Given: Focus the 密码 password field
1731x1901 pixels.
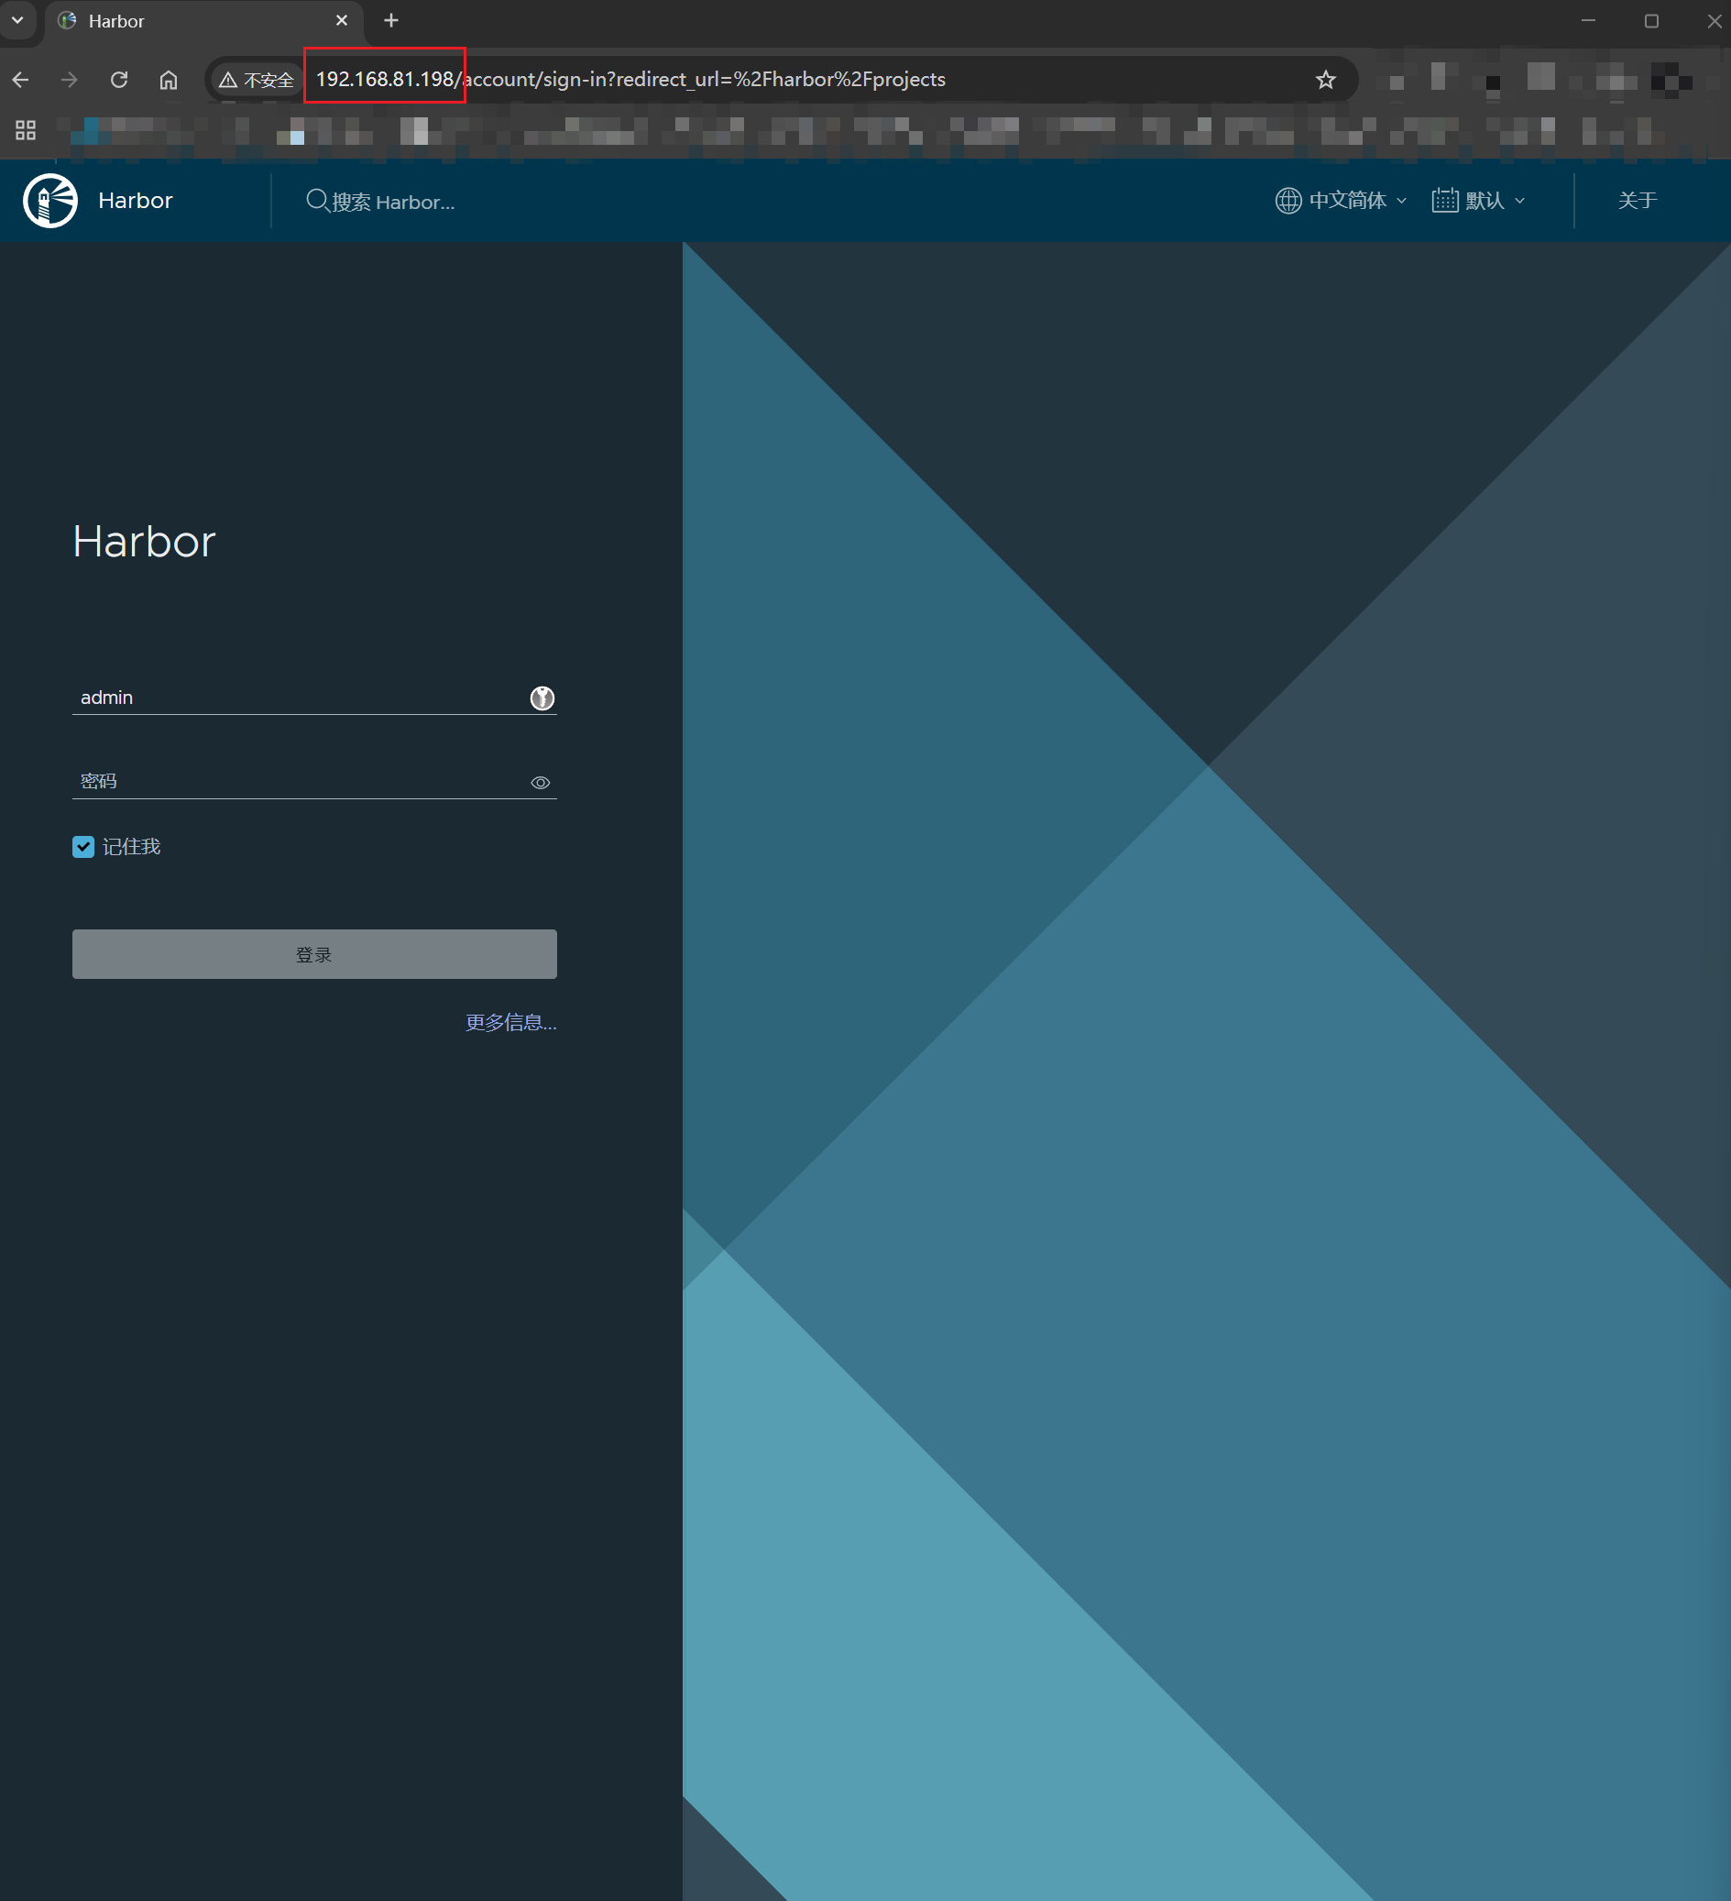Looking at the screenshot, I should point(314,781).
